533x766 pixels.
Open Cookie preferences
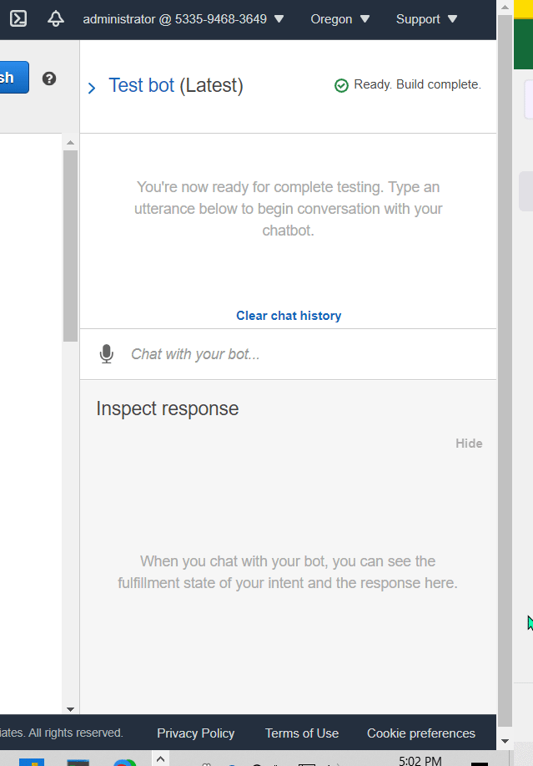click(x=421, y=733)
